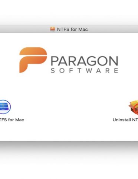138x179 pixels.
Task: Click the smile curve on NTFS icon
Action: 3,109
